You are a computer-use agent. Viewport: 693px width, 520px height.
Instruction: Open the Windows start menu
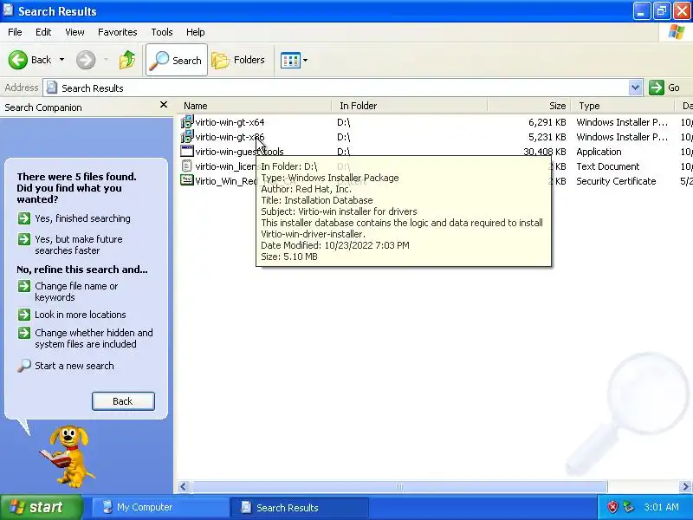pyautogui.click(x=41, y=507)
